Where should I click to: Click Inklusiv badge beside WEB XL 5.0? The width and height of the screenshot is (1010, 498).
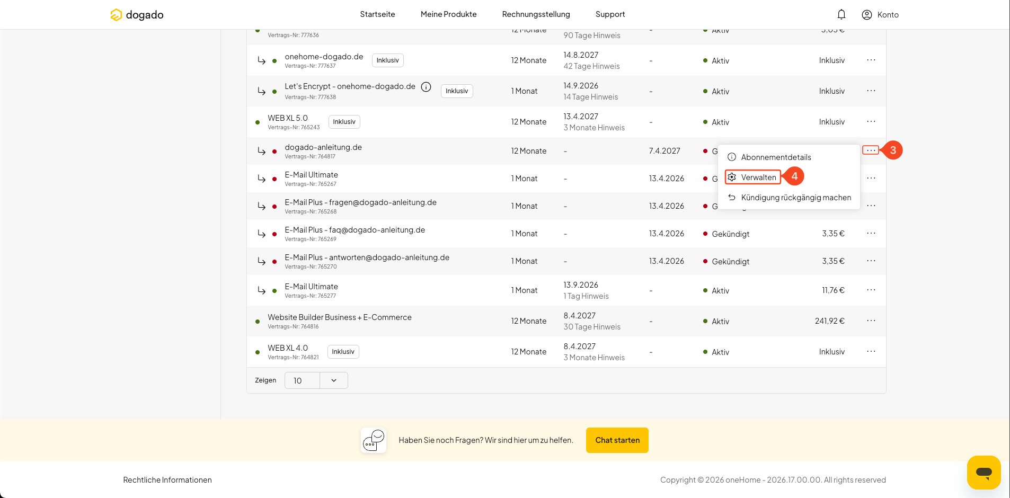[x=344, y=122]
